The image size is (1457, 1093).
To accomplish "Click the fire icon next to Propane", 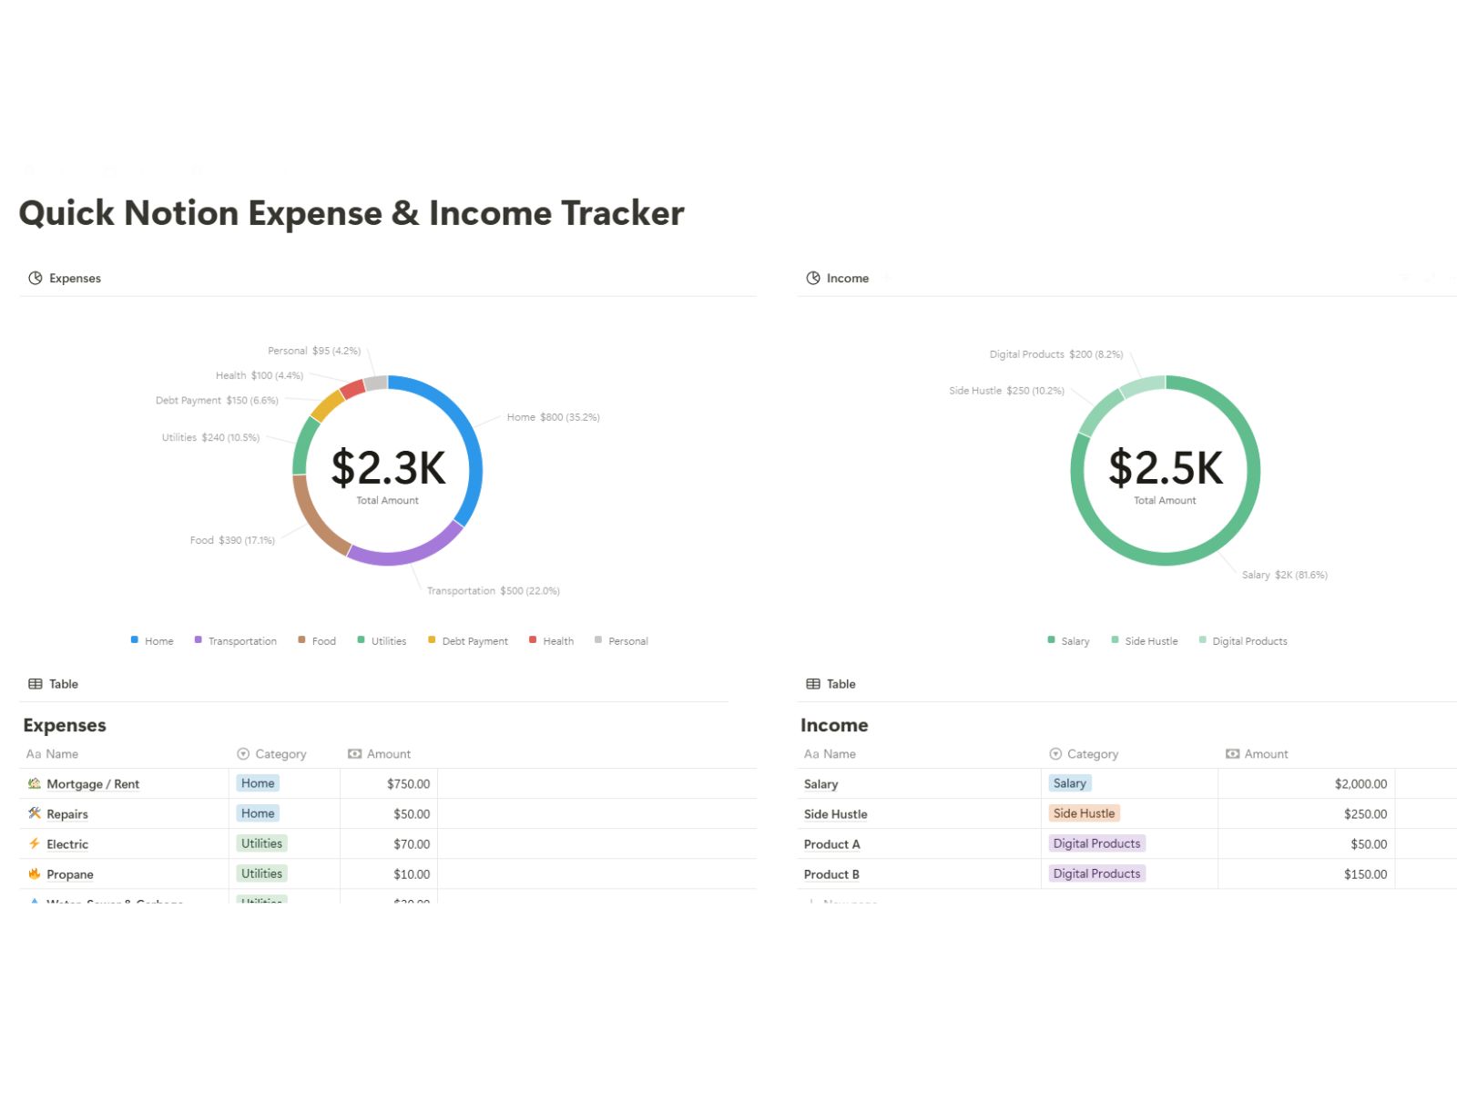I will click(33, 873).
